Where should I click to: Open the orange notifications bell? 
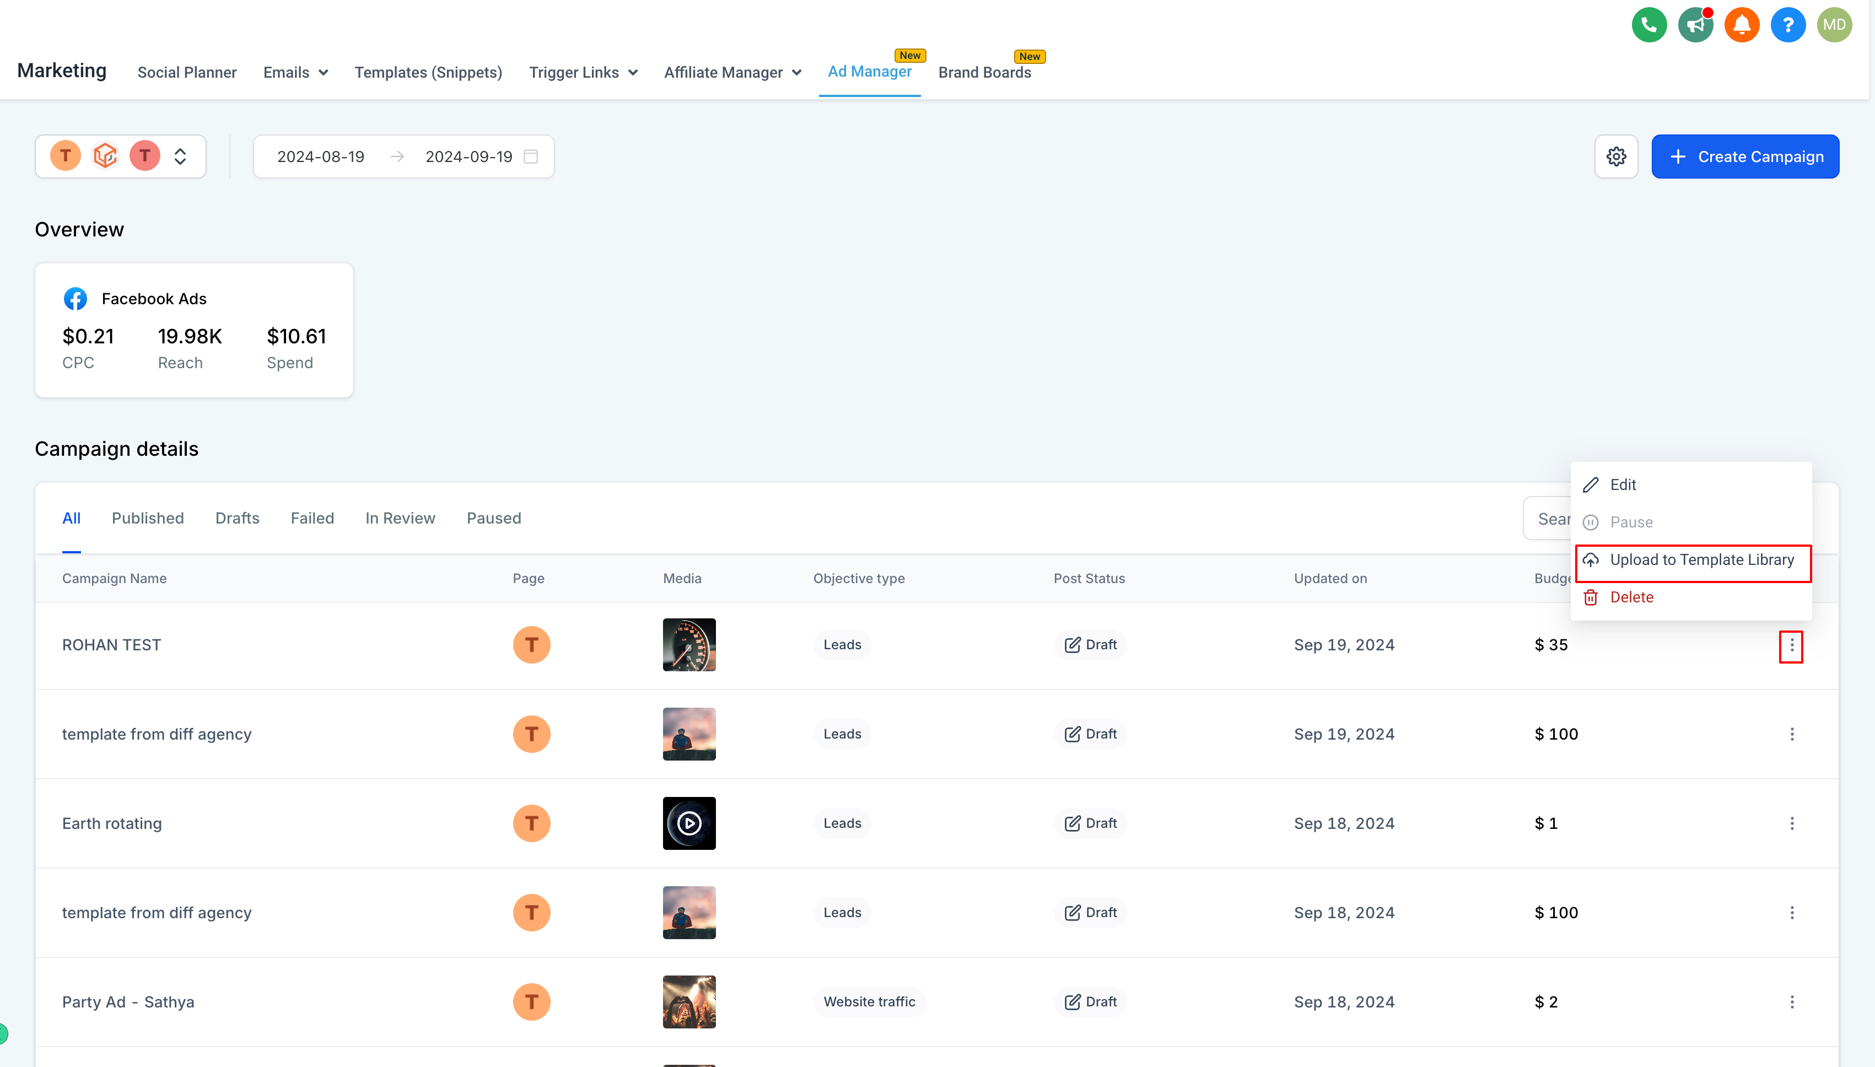[x=1742, y=25]
